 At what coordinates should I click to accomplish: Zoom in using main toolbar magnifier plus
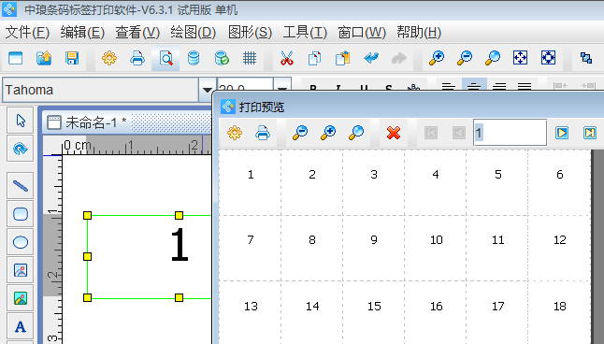click(x=437, y=58)
